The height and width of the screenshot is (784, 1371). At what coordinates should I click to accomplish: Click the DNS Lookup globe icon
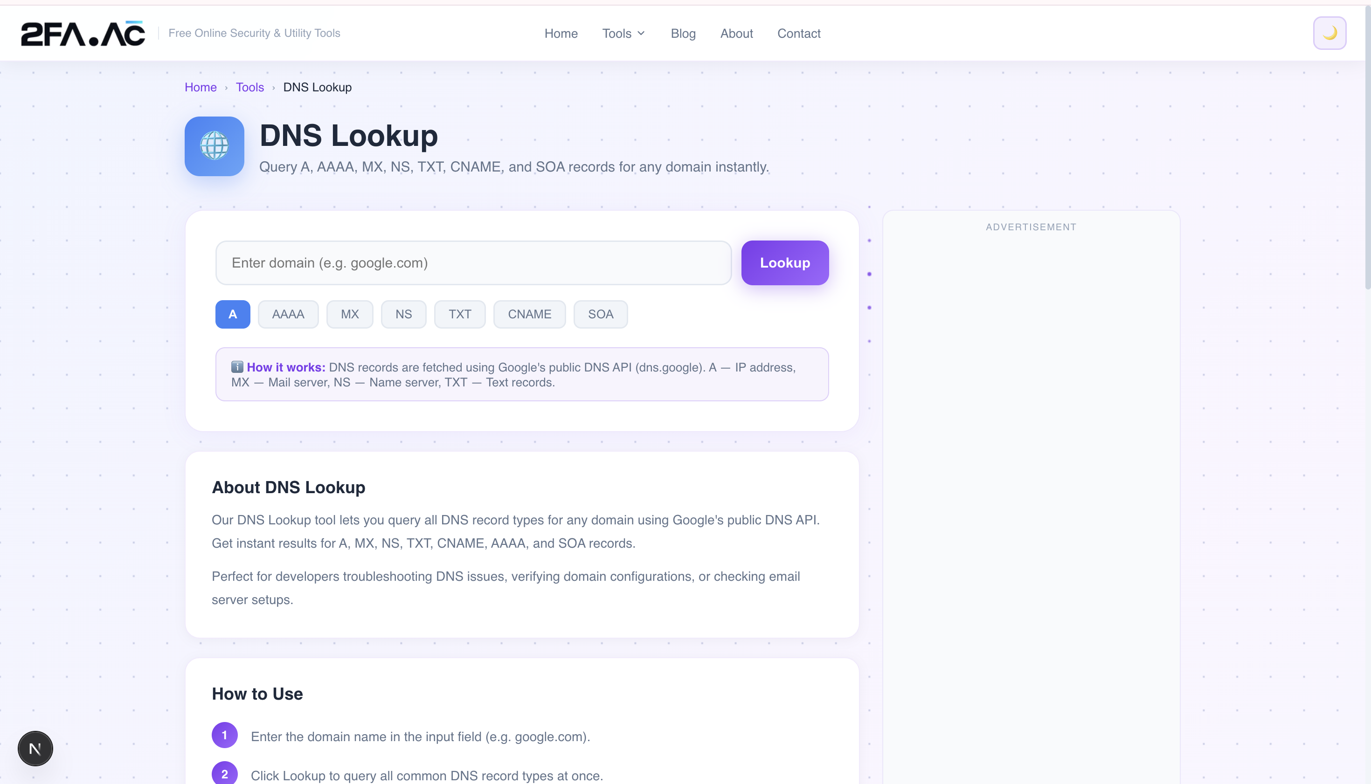click(x=215, y=146)
